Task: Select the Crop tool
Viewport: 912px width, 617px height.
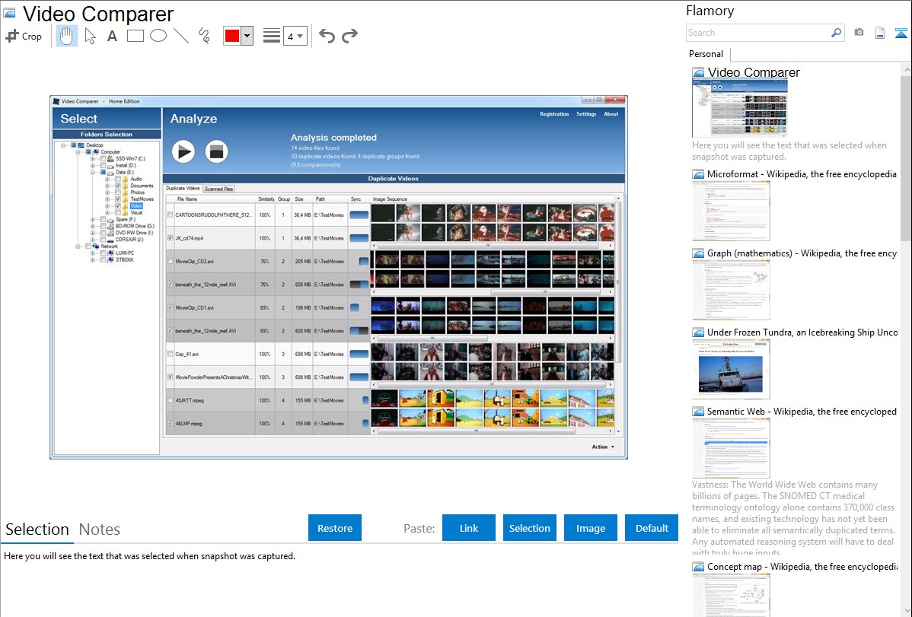Action: click(x=24, y=36)
